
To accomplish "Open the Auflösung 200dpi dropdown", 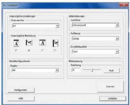I will point(95,38).
